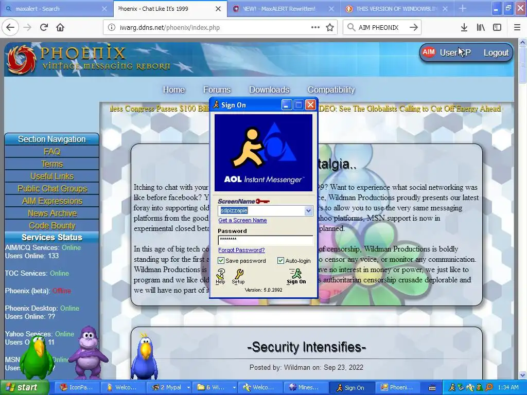Viewport: 527px width, 395px height.
Task: Open the Forums nav item
Action: point(217,89)
